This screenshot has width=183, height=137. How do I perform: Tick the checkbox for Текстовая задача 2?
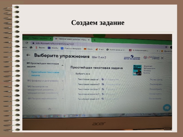74,84
